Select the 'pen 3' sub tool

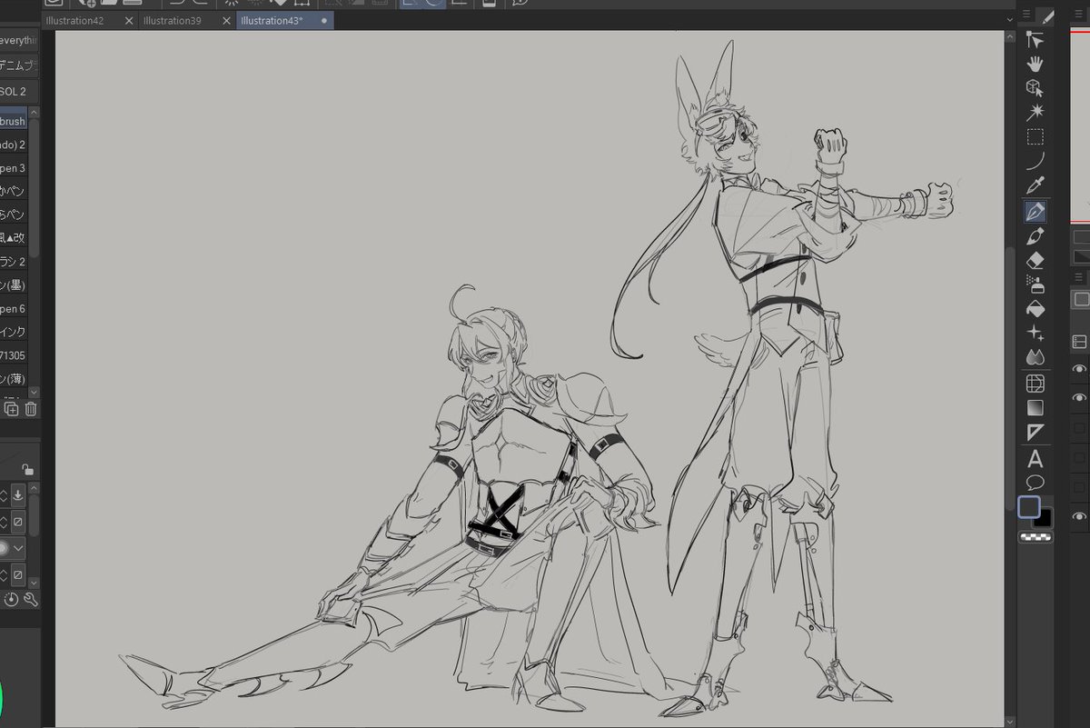click(x=13, y=168)
